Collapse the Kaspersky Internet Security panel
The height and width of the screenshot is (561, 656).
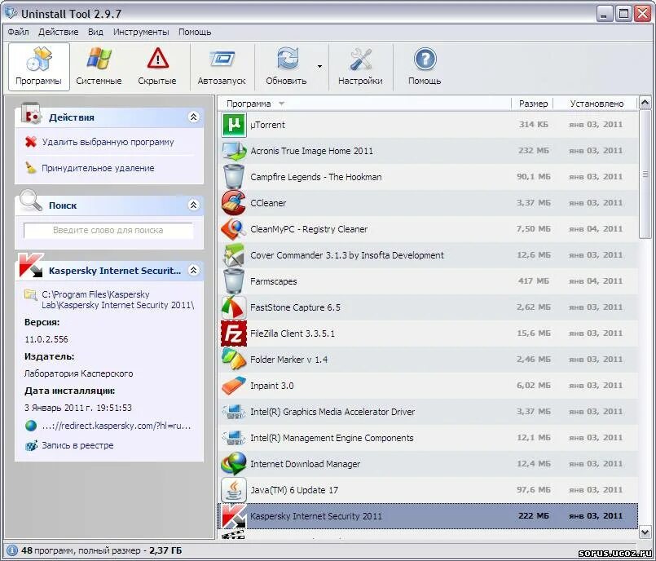194,270
